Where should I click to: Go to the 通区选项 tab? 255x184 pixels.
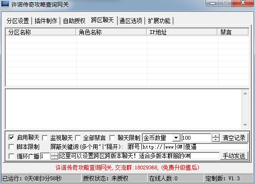tap(131, 21)
